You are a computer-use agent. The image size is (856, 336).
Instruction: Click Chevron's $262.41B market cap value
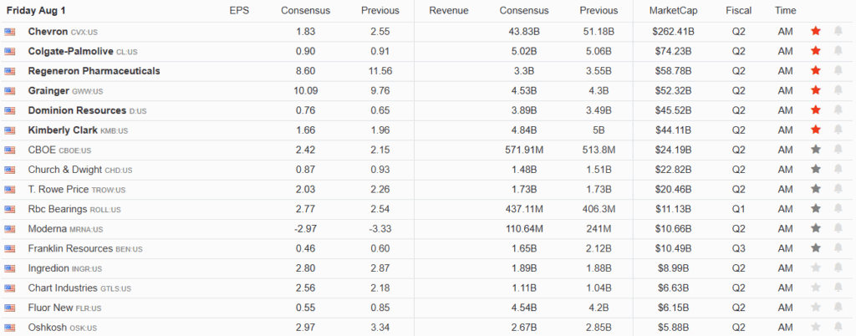point(673,32)
